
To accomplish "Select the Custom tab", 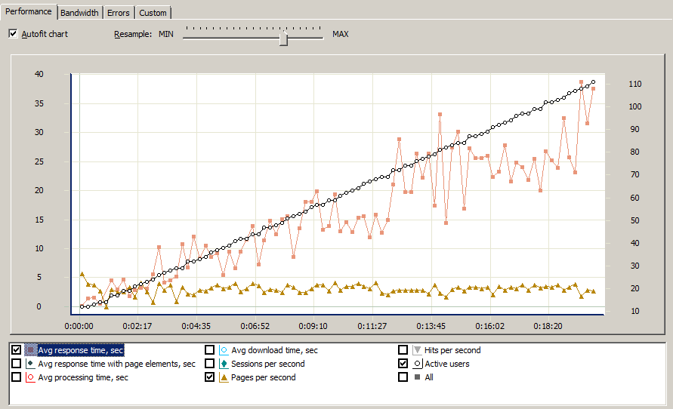I will pyautogui.click(x=153, y=13).
